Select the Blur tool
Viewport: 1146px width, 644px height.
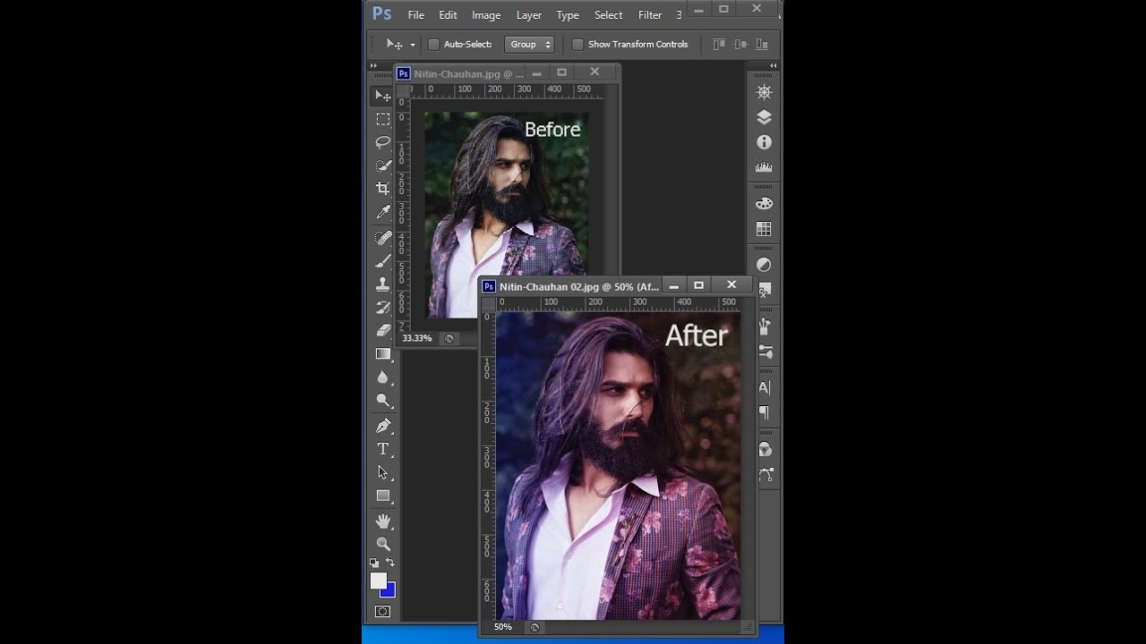[383, 377]
